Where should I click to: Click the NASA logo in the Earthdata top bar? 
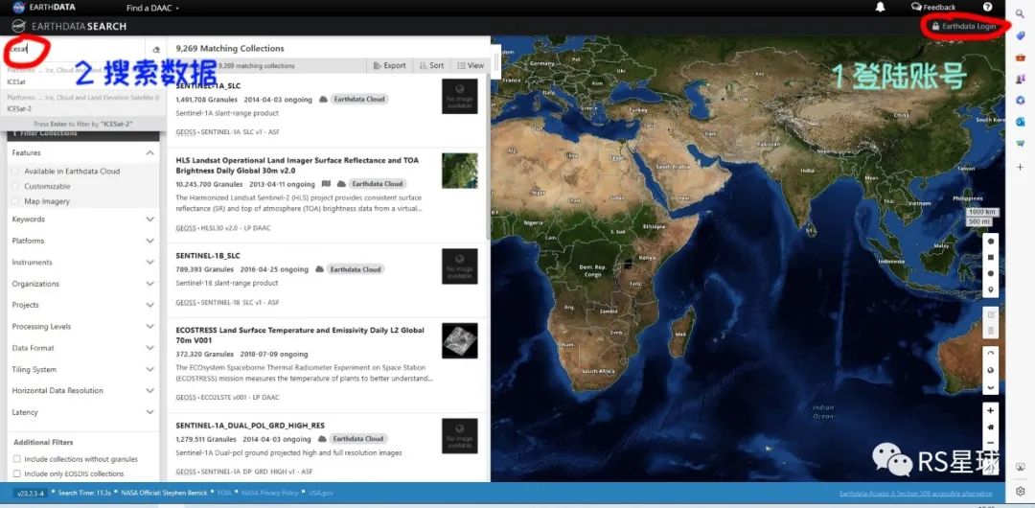coord(18,8)
